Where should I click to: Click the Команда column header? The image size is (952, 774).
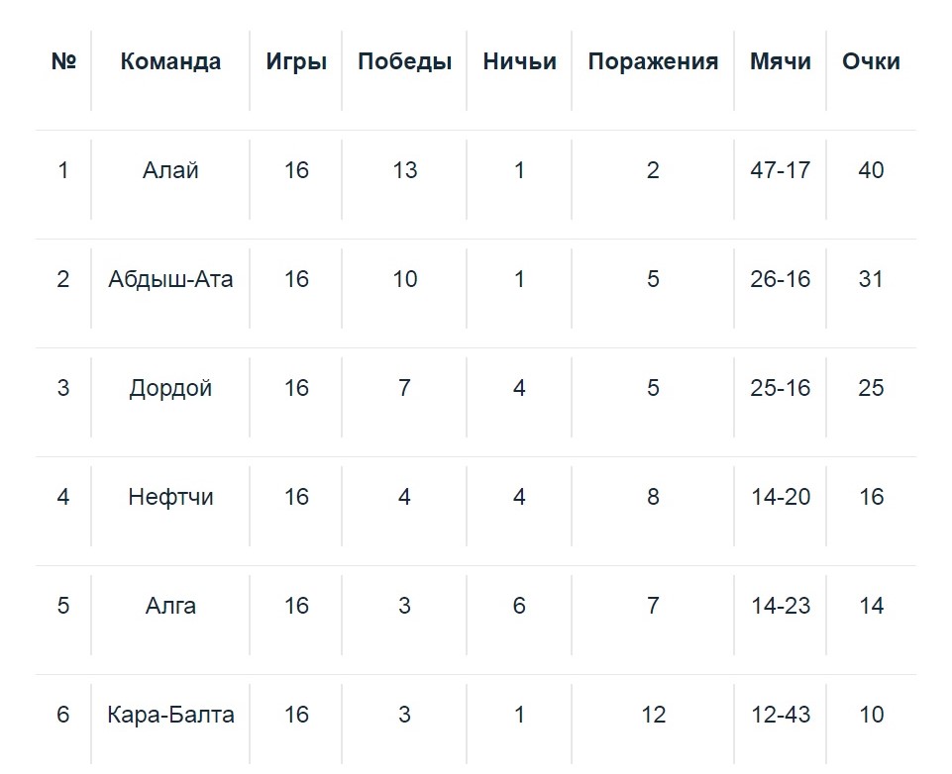(170, 61)
